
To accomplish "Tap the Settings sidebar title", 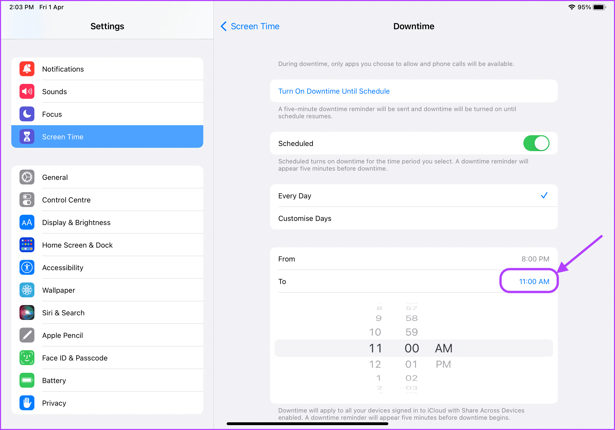I will pyautogui.click(x=107, y=26).
